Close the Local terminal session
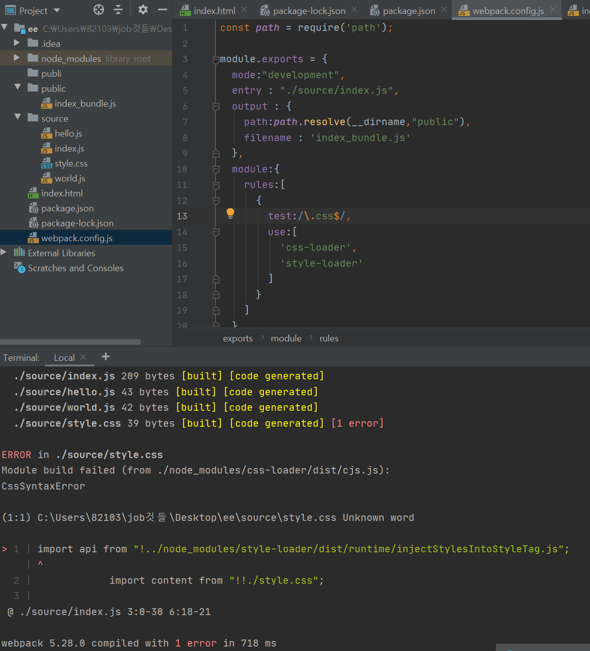Screen dimensions: 590x651 (x=83, y=357)
